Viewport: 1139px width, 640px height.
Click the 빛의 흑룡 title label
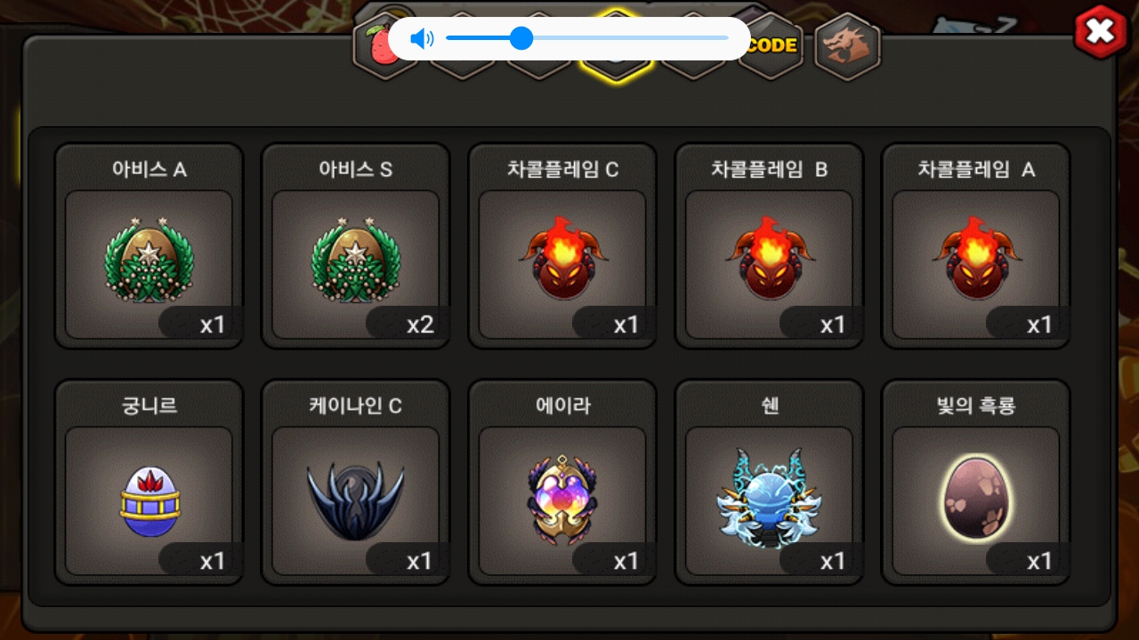tap(975, 405)
